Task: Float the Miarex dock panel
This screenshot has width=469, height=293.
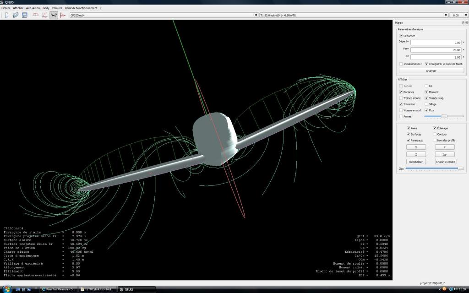Action: coord(463,22)
